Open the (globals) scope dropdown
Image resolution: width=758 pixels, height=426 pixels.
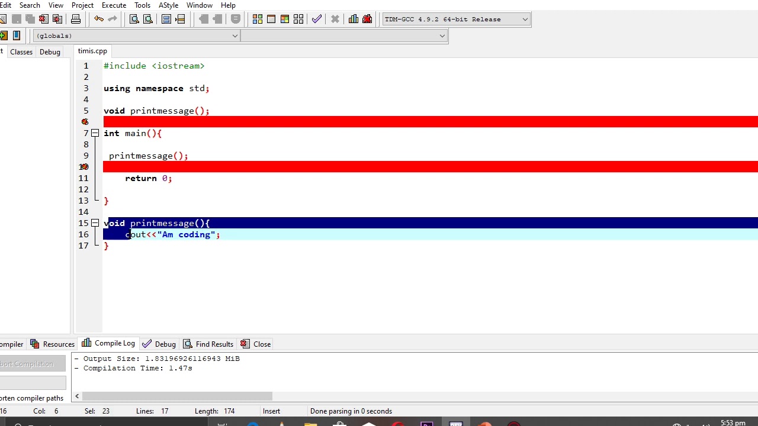[x=235, y=35]
